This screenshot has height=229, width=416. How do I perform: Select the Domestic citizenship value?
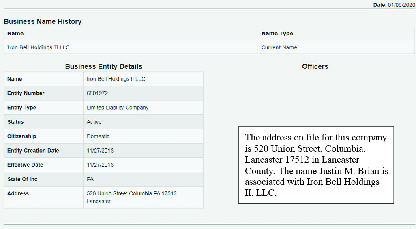(x=98, y=136)
